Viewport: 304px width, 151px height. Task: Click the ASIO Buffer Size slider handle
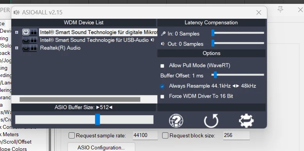tap(97, 119)
